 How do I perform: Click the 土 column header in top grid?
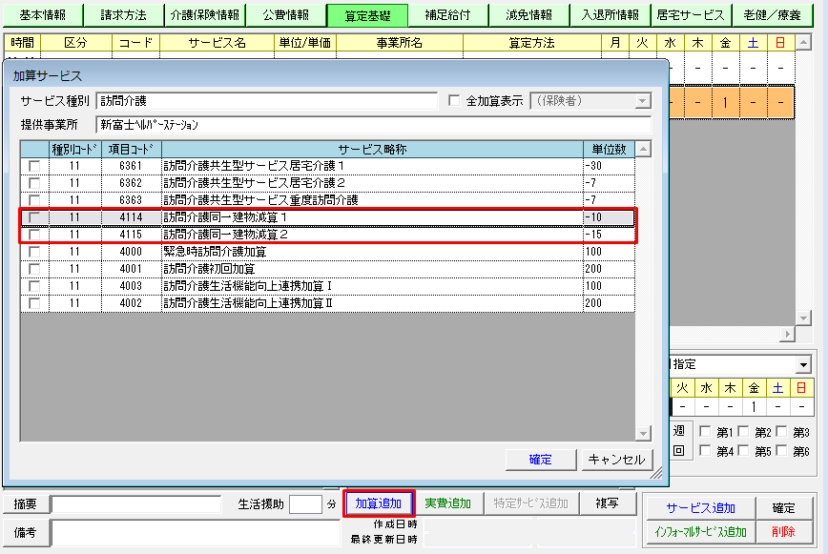point(753,43)
